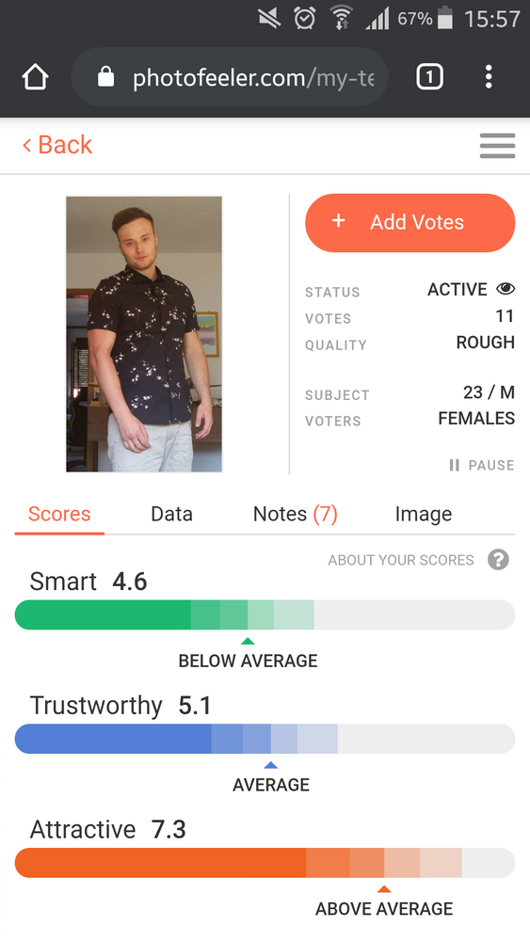Screen dimensions: 530x941
Task: Select the Scores tab
Action: pos(59,514)
